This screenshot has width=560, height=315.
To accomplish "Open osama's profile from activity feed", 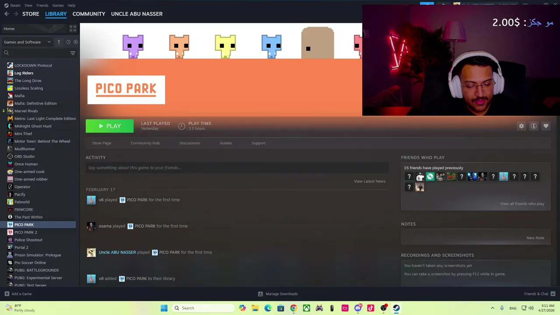I will pos(105,226).
